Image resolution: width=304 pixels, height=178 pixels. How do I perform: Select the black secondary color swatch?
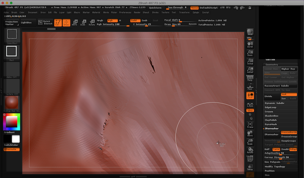7,139
